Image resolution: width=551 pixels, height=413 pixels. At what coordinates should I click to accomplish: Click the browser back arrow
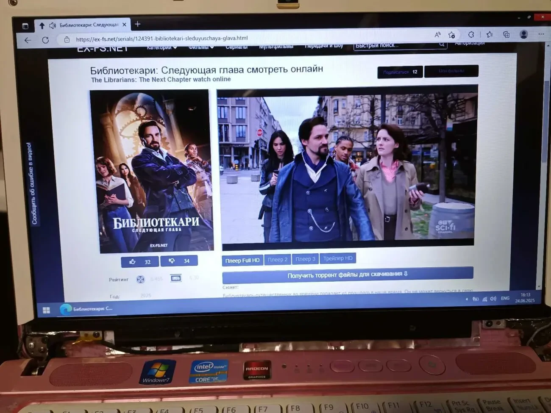(28, 40)
